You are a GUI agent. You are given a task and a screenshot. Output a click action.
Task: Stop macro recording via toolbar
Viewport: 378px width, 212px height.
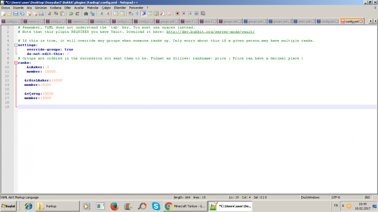click(184, 14)
